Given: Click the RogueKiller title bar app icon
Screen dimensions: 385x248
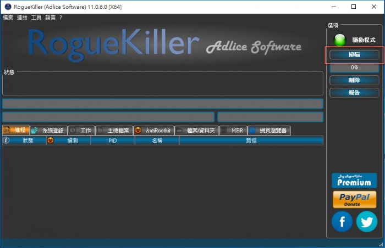Looking at the screenshot, I should [x=8, y=7].
